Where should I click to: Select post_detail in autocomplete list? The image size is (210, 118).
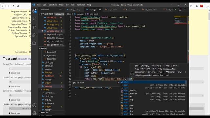153,91
